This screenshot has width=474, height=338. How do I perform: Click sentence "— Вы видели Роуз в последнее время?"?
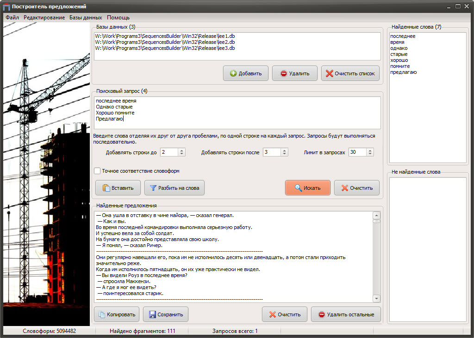point(142,275)
